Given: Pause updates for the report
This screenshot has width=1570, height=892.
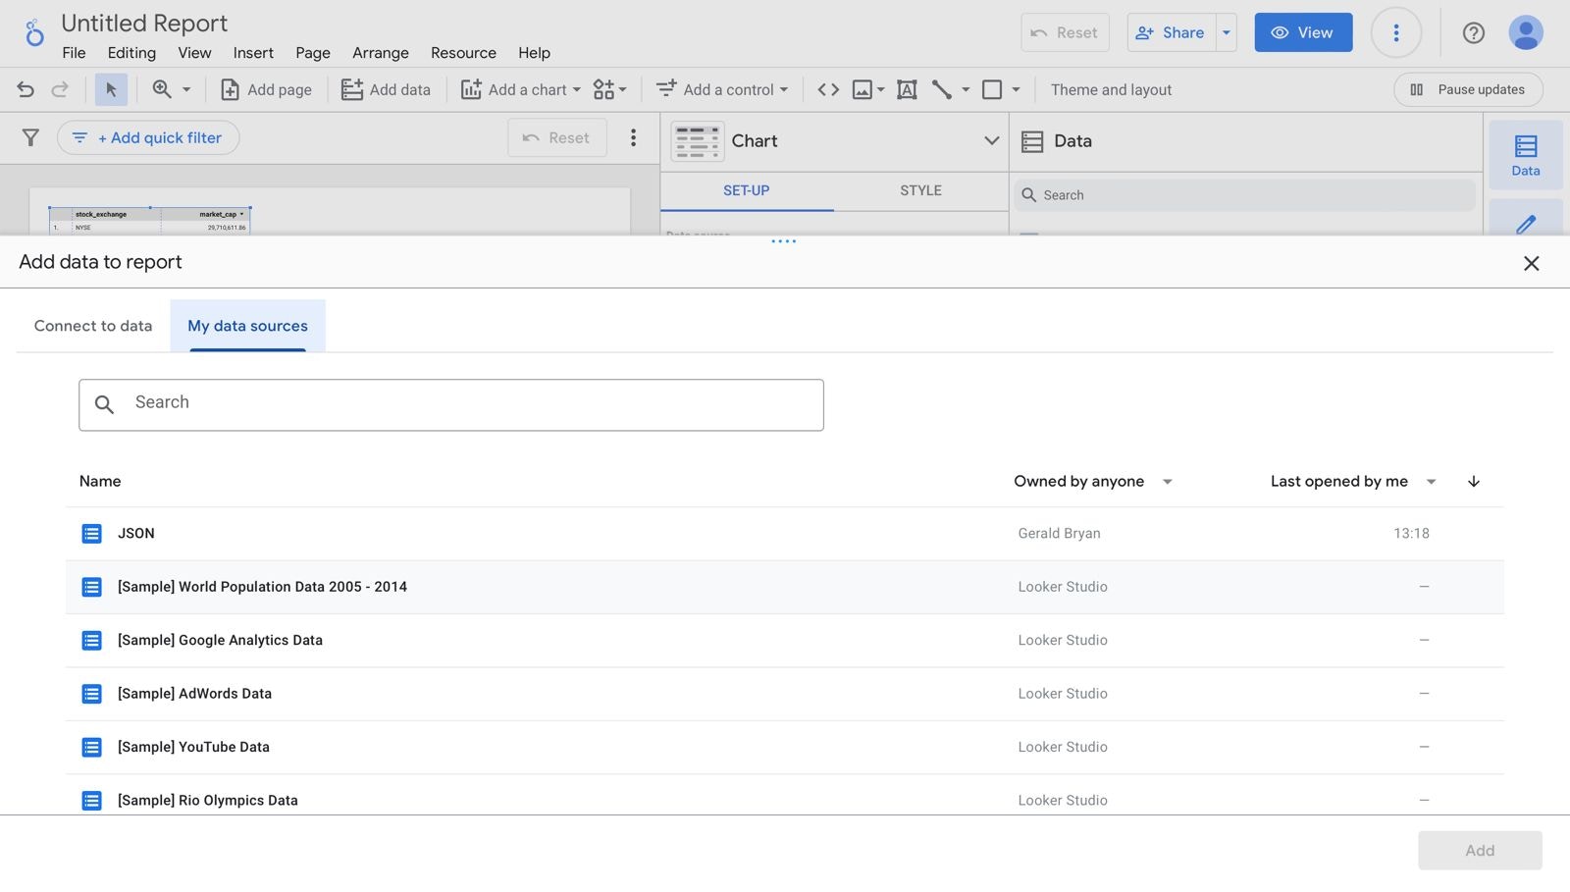Looking at the screenshot, I should pos(1468,89).
